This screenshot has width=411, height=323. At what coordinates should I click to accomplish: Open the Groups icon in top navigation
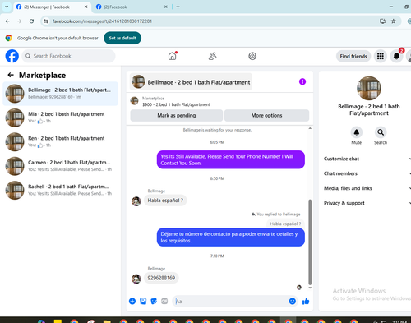click(252, 56)
